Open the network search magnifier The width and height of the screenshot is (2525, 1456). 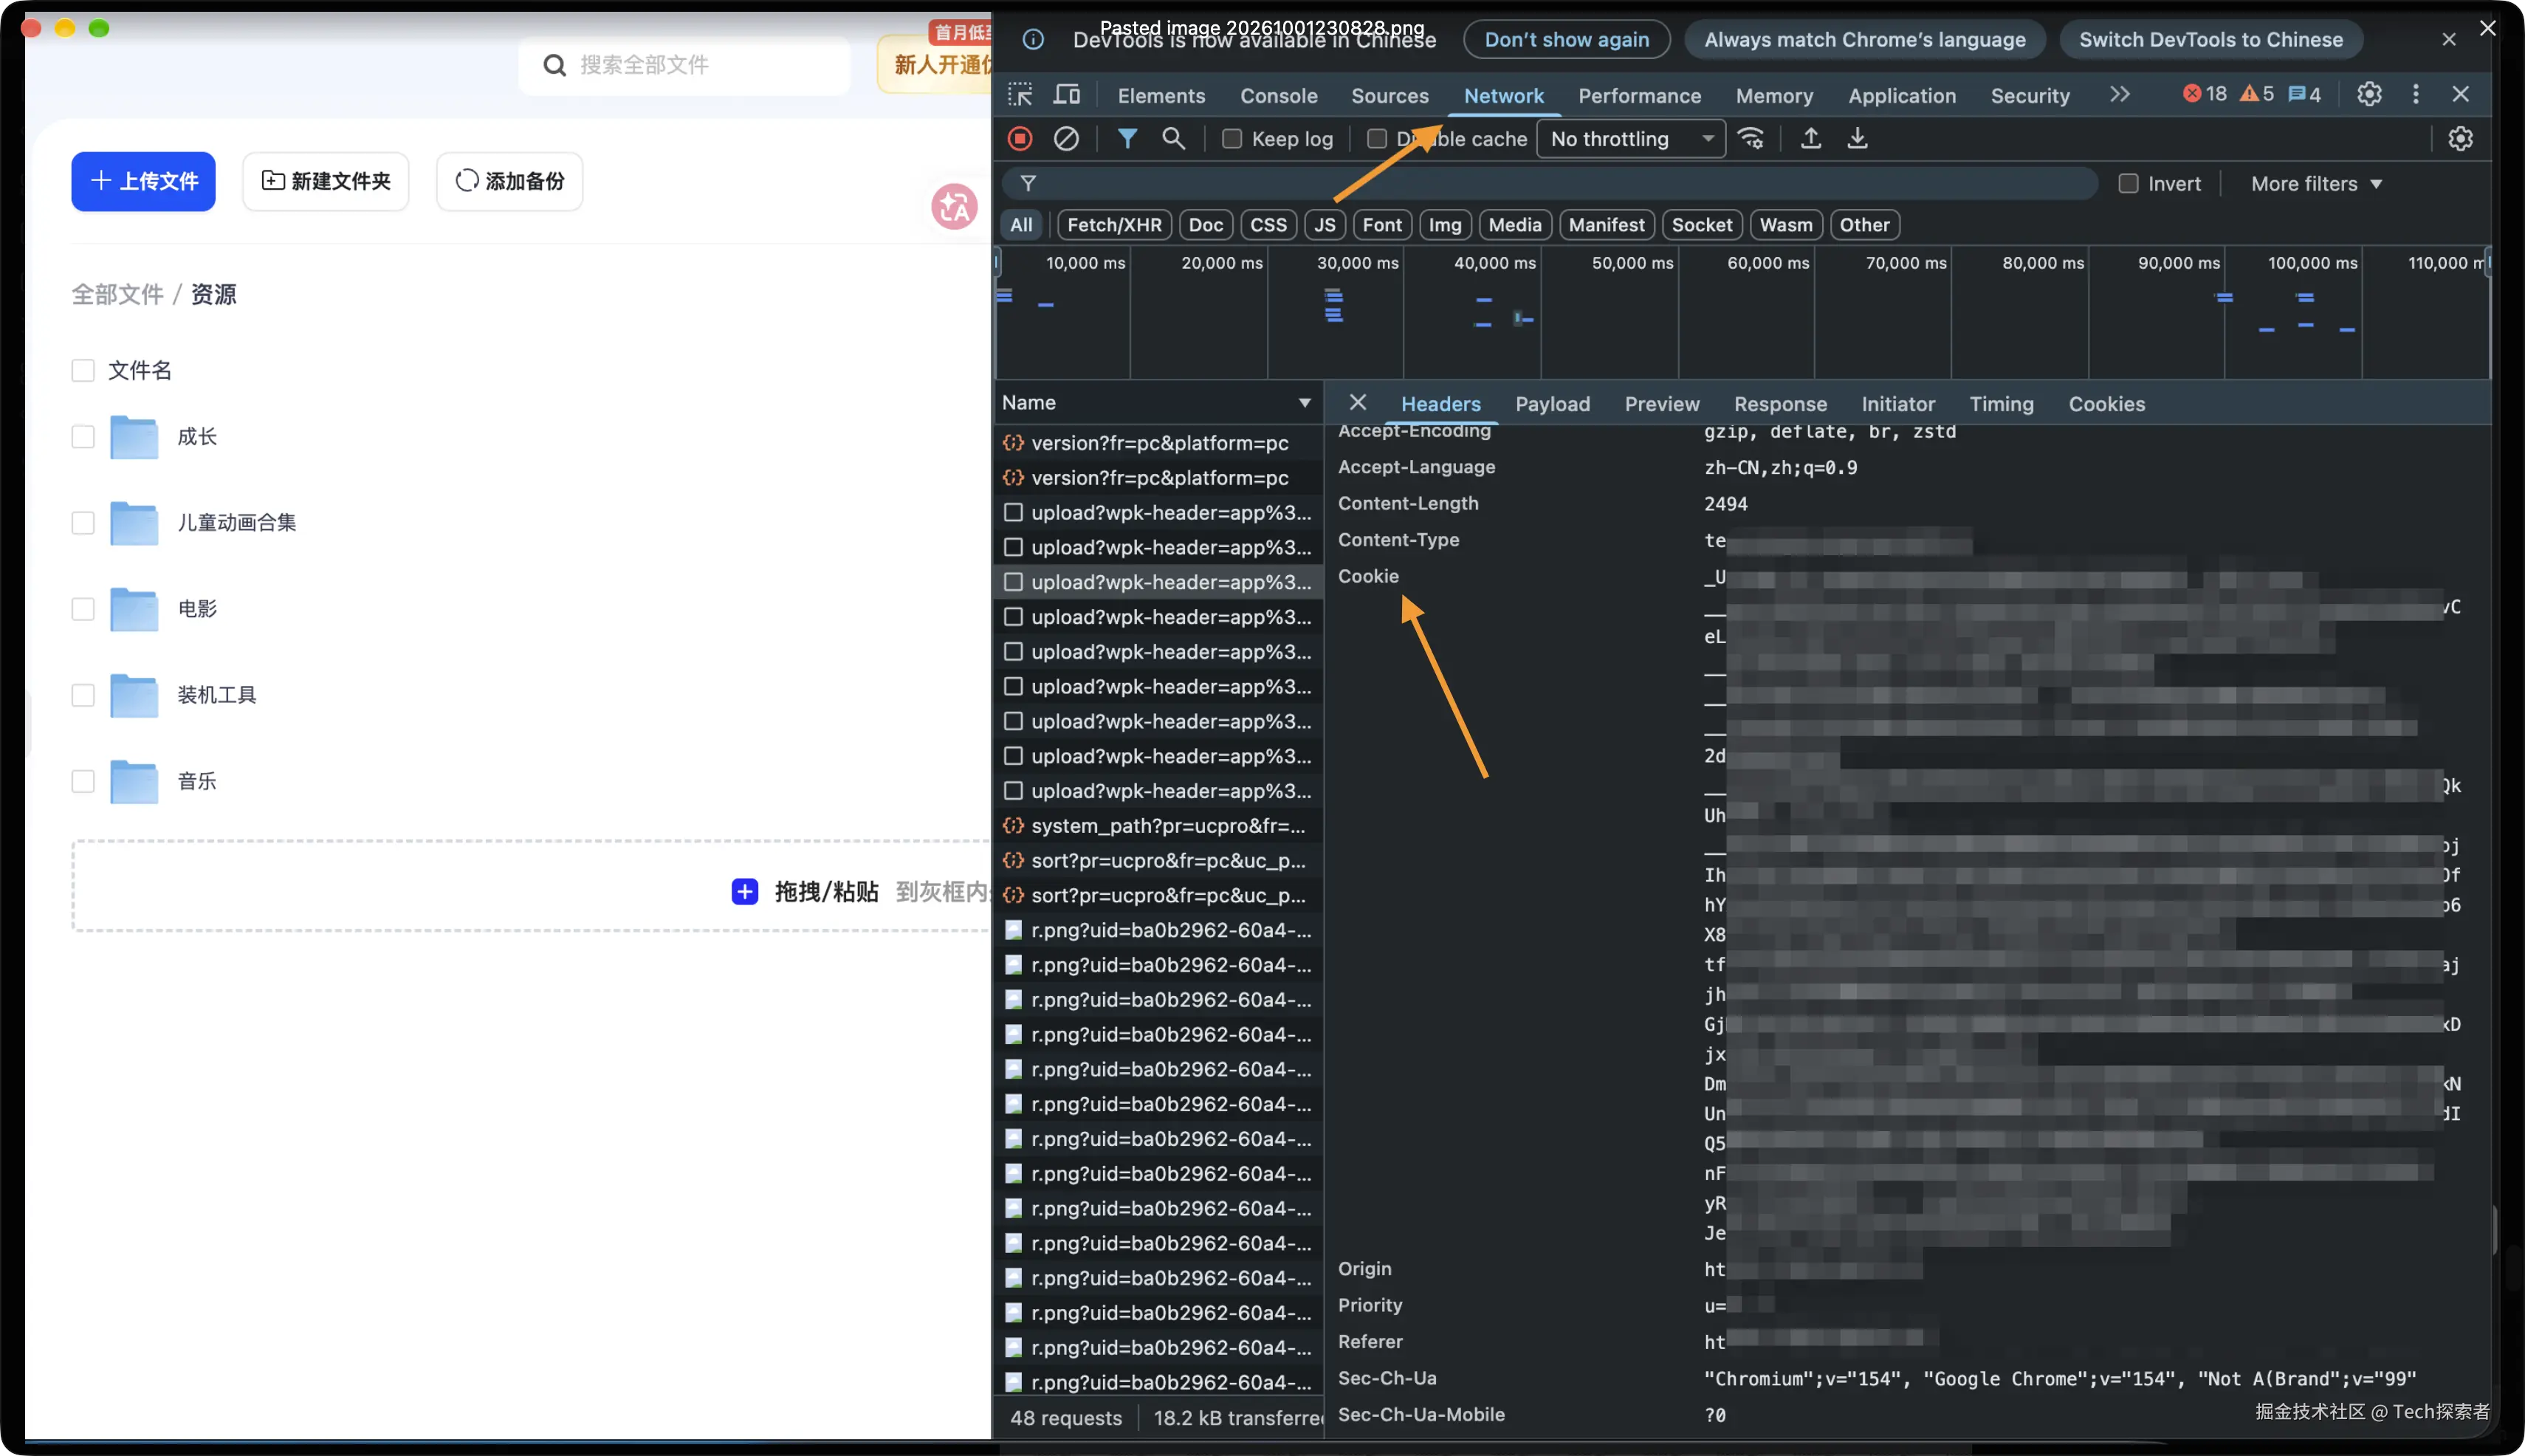point(1173,139)
